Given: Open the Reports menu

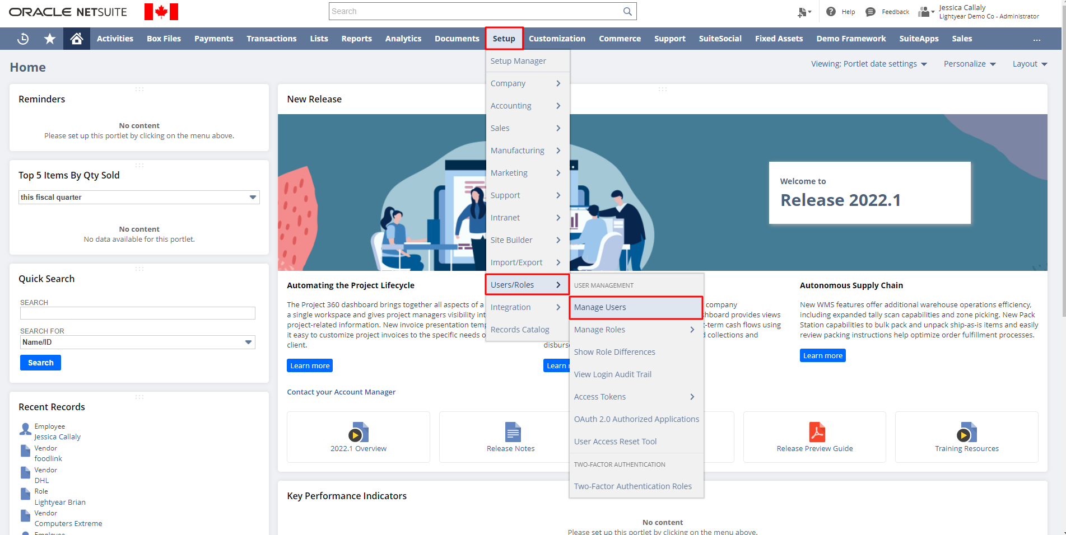Looking at the screenshot, I should pyautogui.click(x=357, y=39).
